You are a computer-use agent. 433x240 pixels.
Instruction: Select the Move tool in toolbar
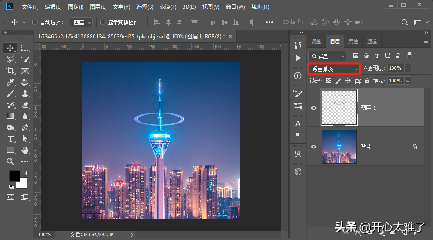[10, 48]
